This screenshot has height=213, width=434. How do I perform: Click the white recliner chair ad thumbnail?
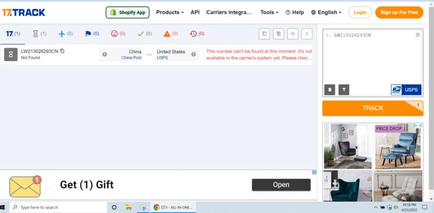click(x=398, y=186)
